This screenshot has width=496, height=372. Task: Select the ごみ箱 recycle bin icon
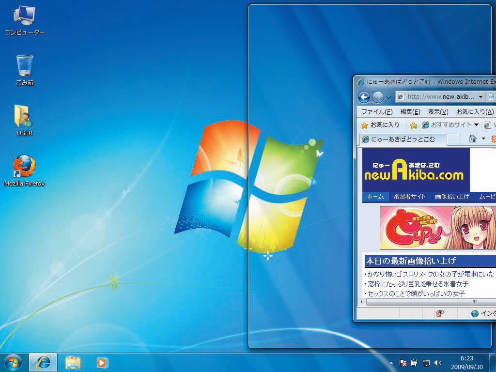coord(25,70)
